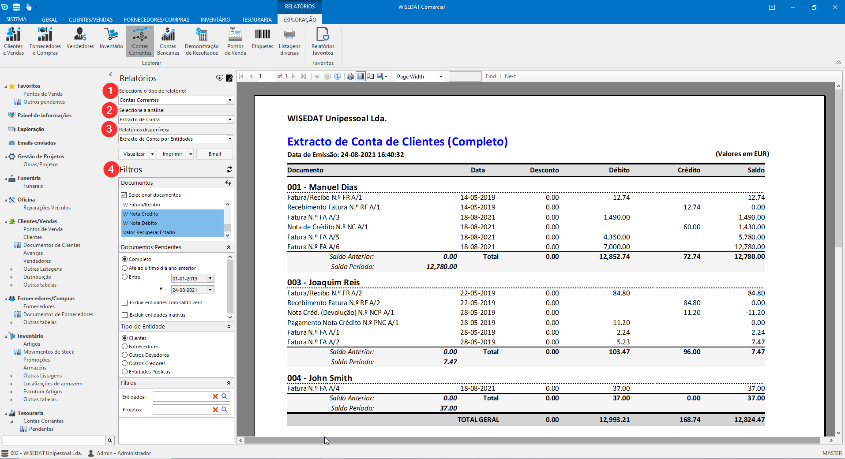Select the Fornecedores entity radio button
Viewport: 845px width, 459px height.
click(125, 347)
